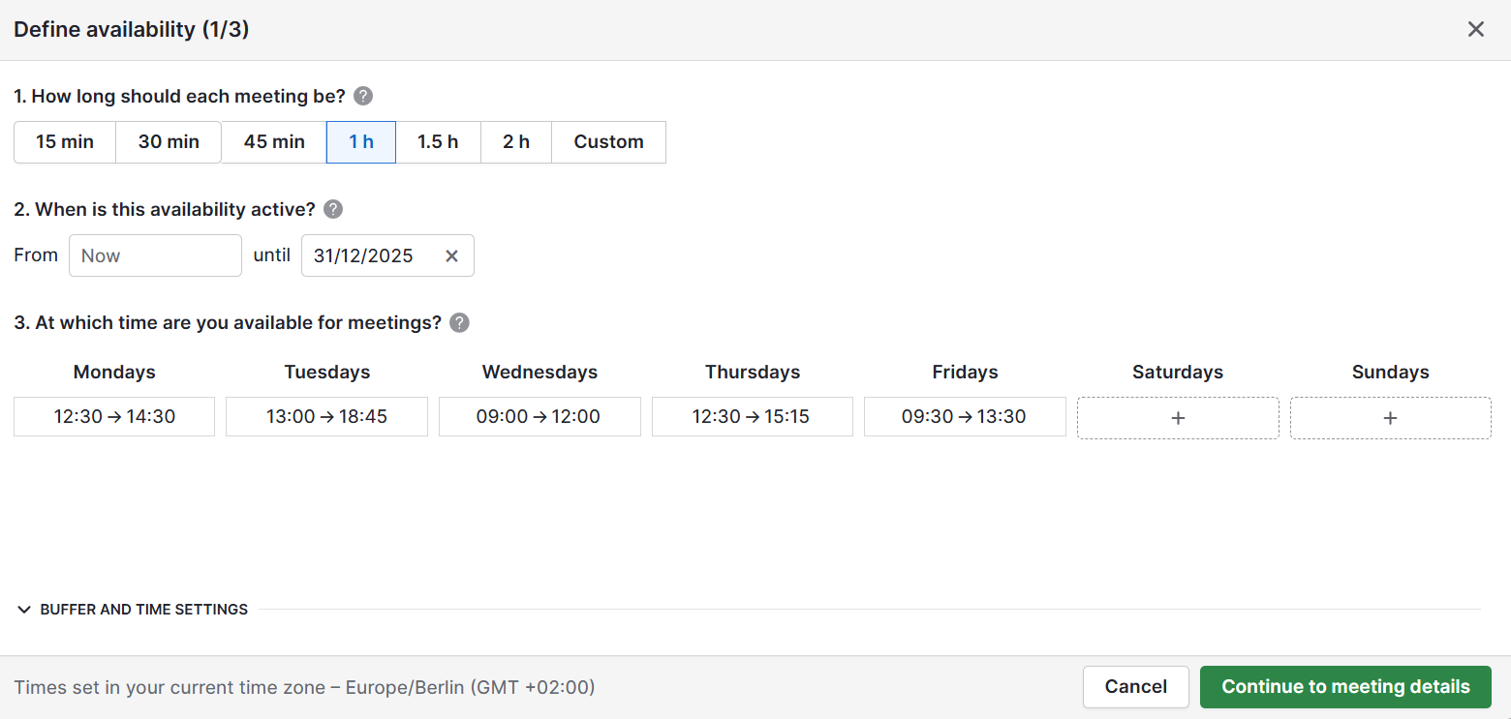
Task: Add a time slot for Saturdays
Action: pos(1178,417)
